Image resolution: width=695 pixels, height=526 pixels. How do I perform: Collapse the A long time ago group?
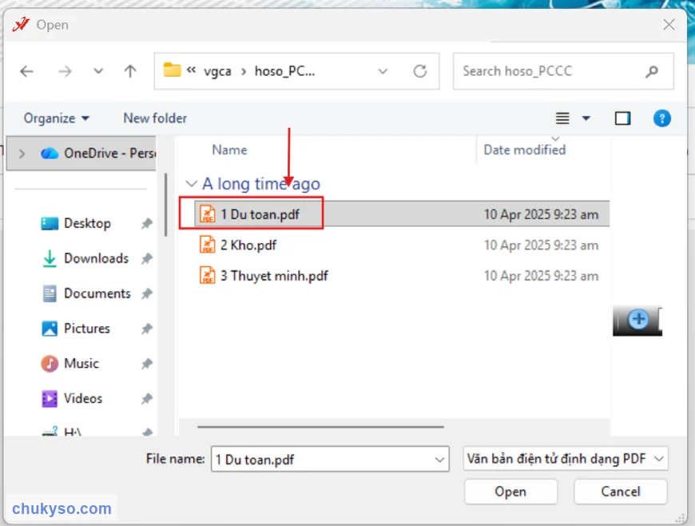point(191,184)
